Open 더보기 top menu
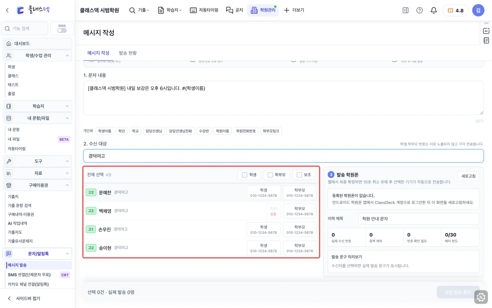Screen dimensions: 492x308 [x=294, y=10]
